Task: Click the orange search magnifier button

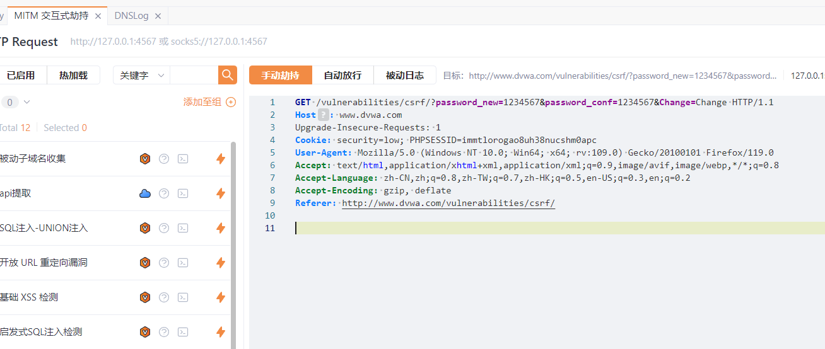Action: 228,75
